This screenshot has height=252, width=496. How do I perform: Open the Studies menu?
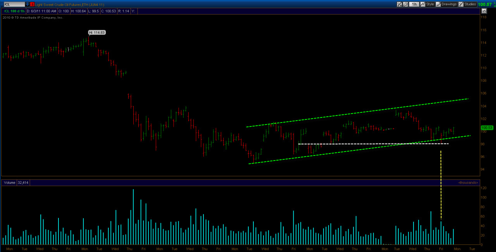click(468, 4)
